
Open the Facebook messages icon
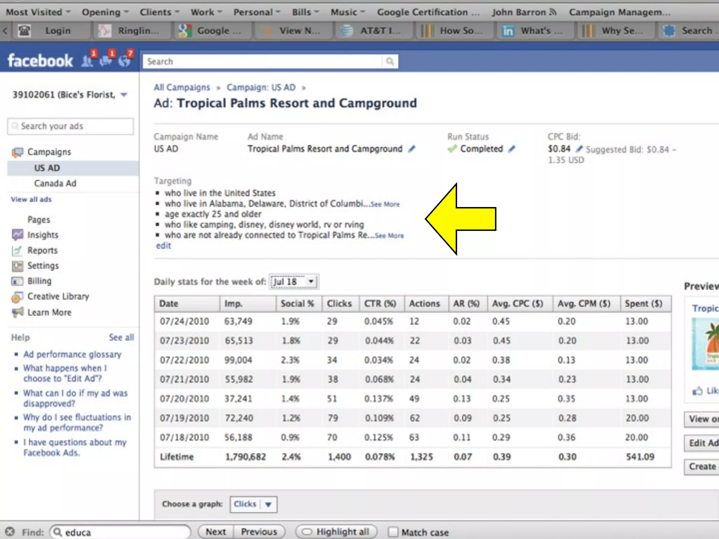(106, 61)
